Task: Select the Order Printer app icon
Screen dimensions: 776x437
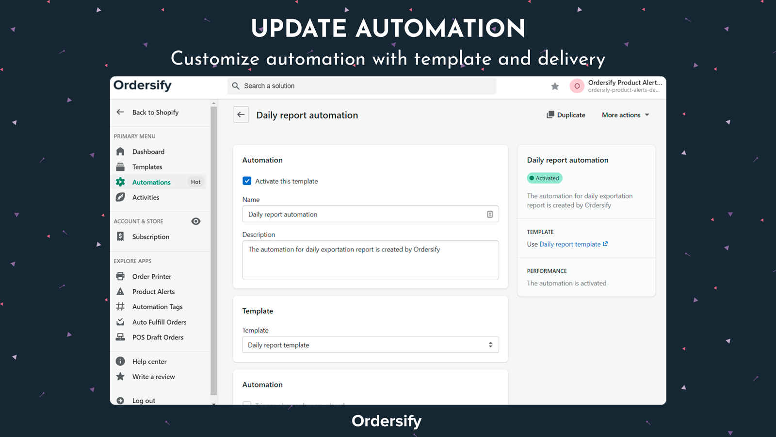Action: (x=120, y=276)
